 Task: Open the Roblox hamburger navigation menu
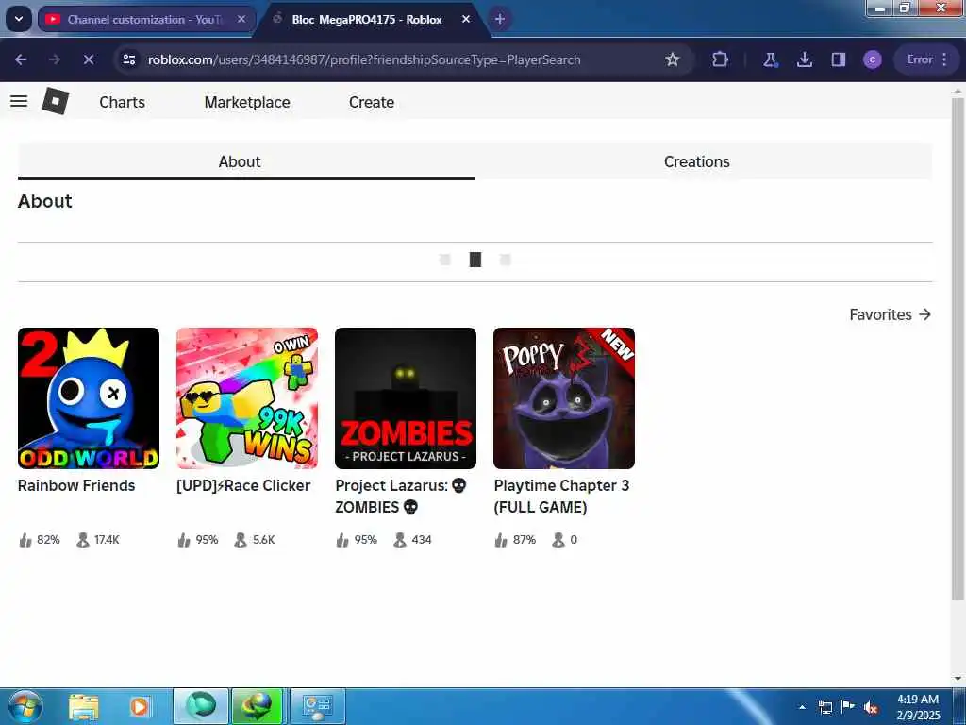point(19,101)
